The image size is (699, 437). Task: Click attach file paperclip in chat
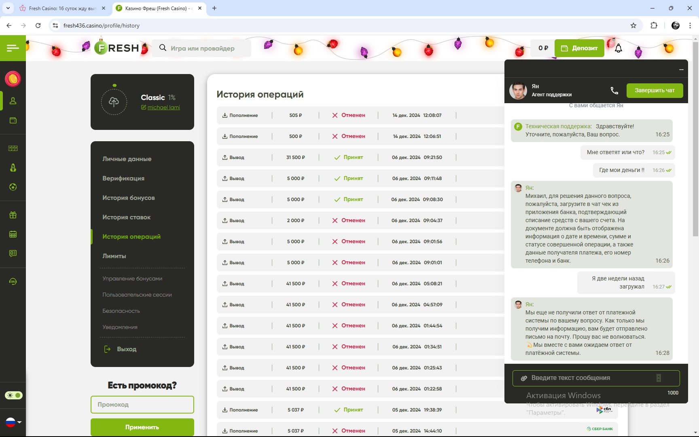tap(524, 378)
